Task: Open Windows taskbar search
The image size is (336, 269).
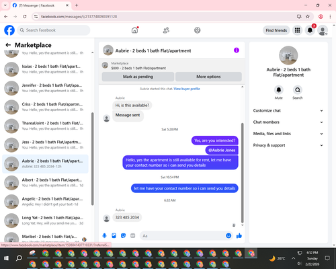Action: 19,258
